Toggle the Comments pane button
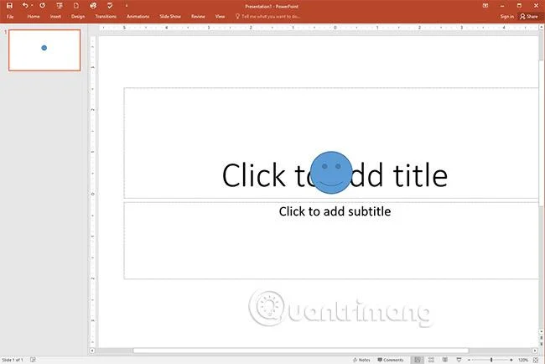545x364 pixels. pos(391,360)
